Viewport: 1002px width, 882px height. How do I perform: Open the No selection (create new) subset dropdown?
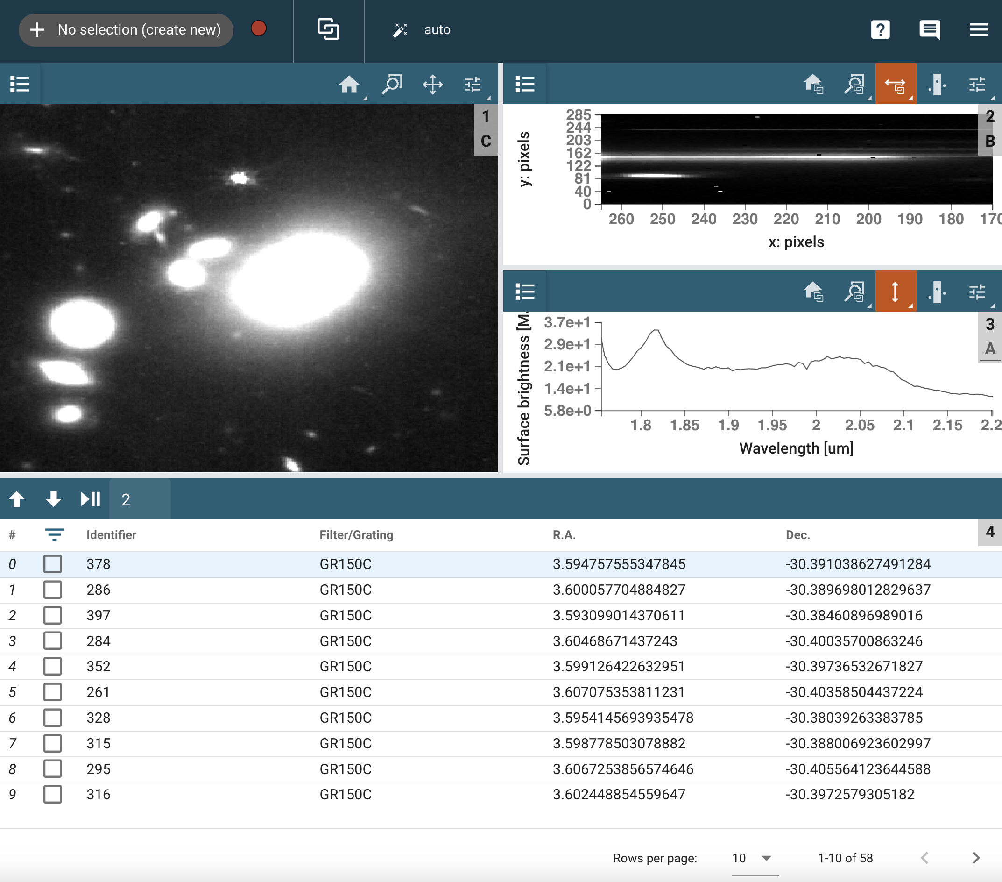[x=126, y=30]
